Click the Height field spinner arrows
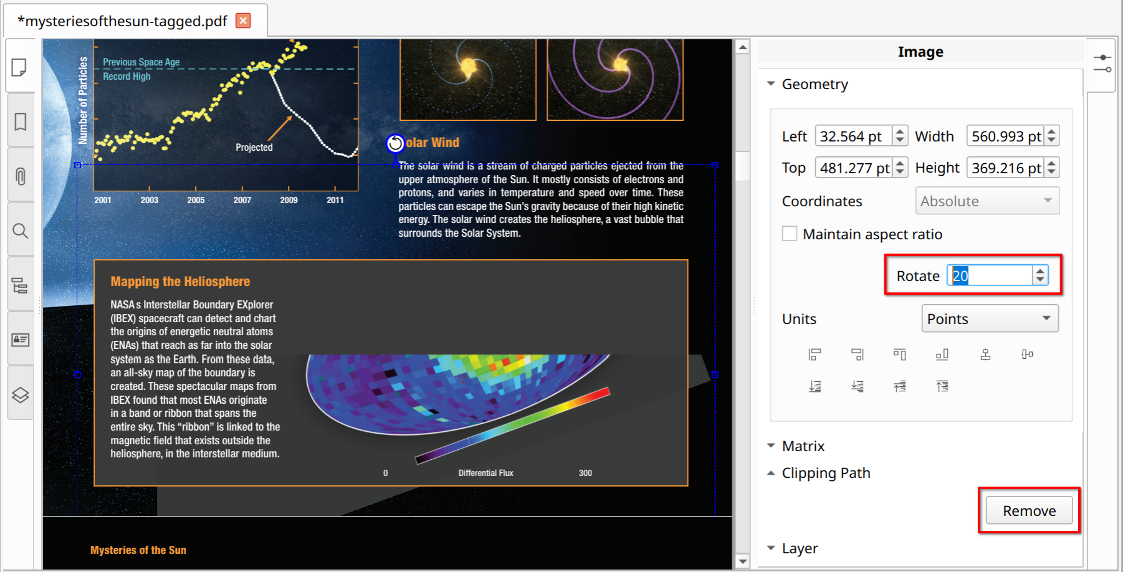Viewport: 1123px width, 572px height. click(1051, 168)
